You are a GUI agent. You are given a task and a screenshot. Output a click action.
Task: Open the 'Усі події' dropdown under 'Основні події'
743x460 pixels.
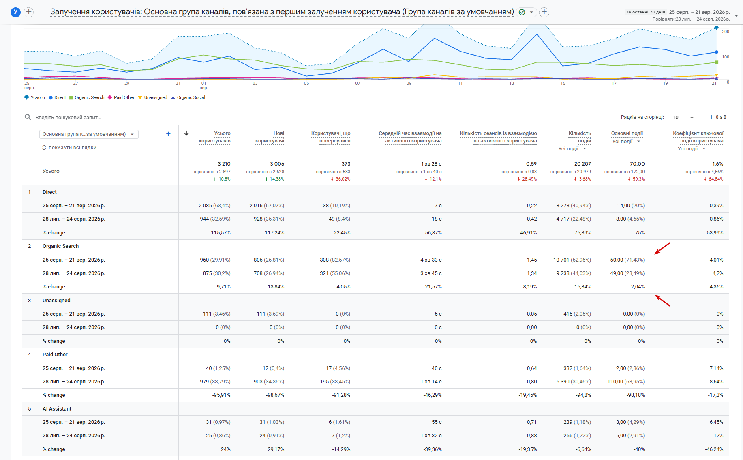(626, 142)
